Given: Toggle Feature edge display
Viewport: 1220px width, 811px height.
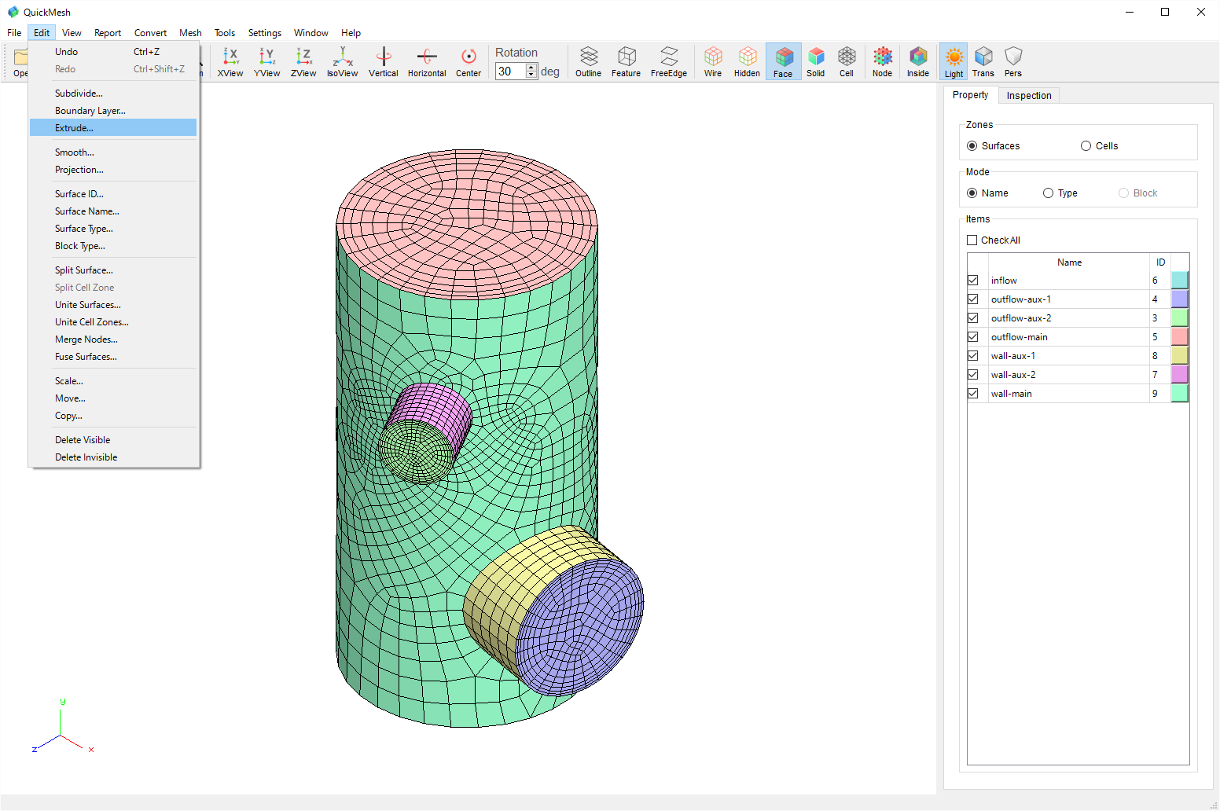Looking at the screenshot, I should click(627, 61).
